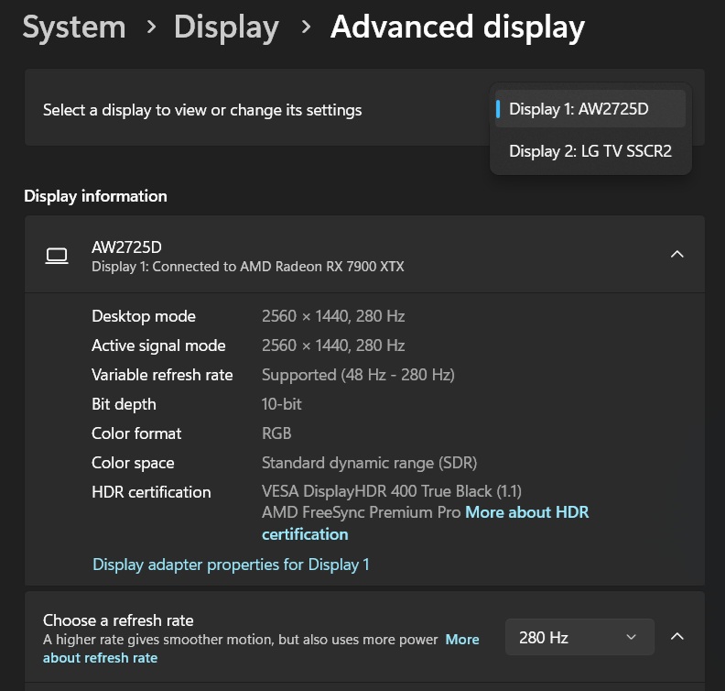725x691 pixels.
Task: Click 'Supported (48 Hz - 280 Hz)' value
Action: (358, 375)
